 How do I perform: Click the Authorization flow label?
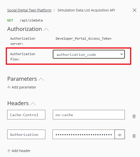coord(23,57)
